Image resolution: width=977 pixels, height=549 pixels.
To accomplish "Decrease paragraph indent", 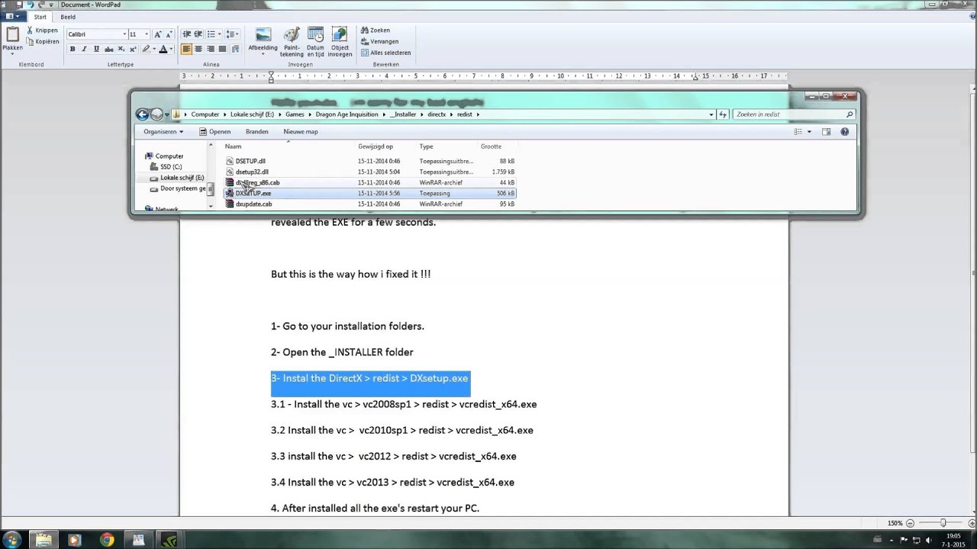I will tap(186, 34).
